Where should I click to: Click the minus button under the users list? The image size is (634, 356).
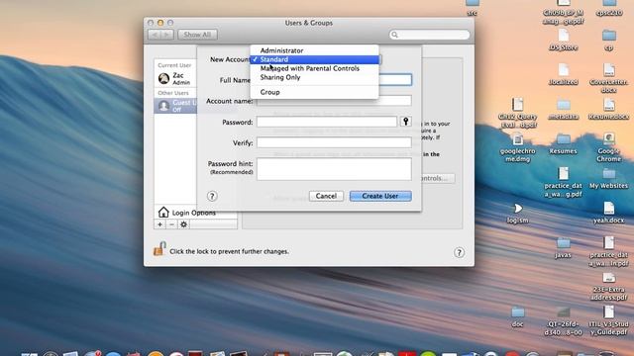pyautogui.click(x=171, y=224)
